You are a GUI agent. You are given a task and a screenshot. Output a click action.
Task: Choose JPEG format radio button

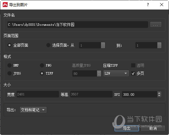tap(9, 73)
